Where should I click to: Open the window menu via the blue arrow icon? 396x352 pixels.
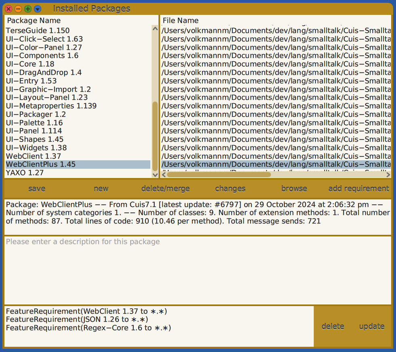pos(38,8)
